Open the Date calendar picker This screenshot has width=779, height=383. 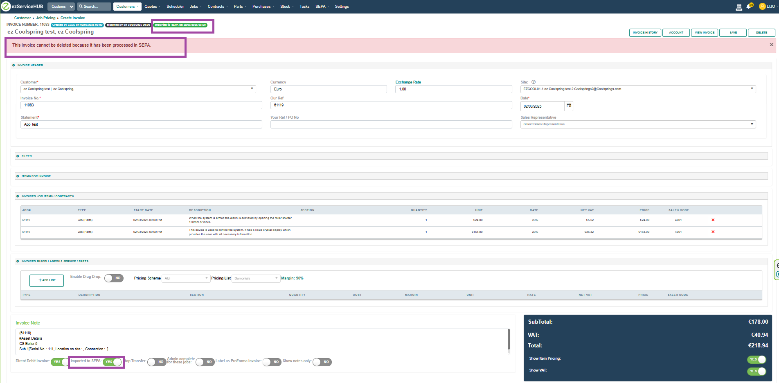pos(569,106)
